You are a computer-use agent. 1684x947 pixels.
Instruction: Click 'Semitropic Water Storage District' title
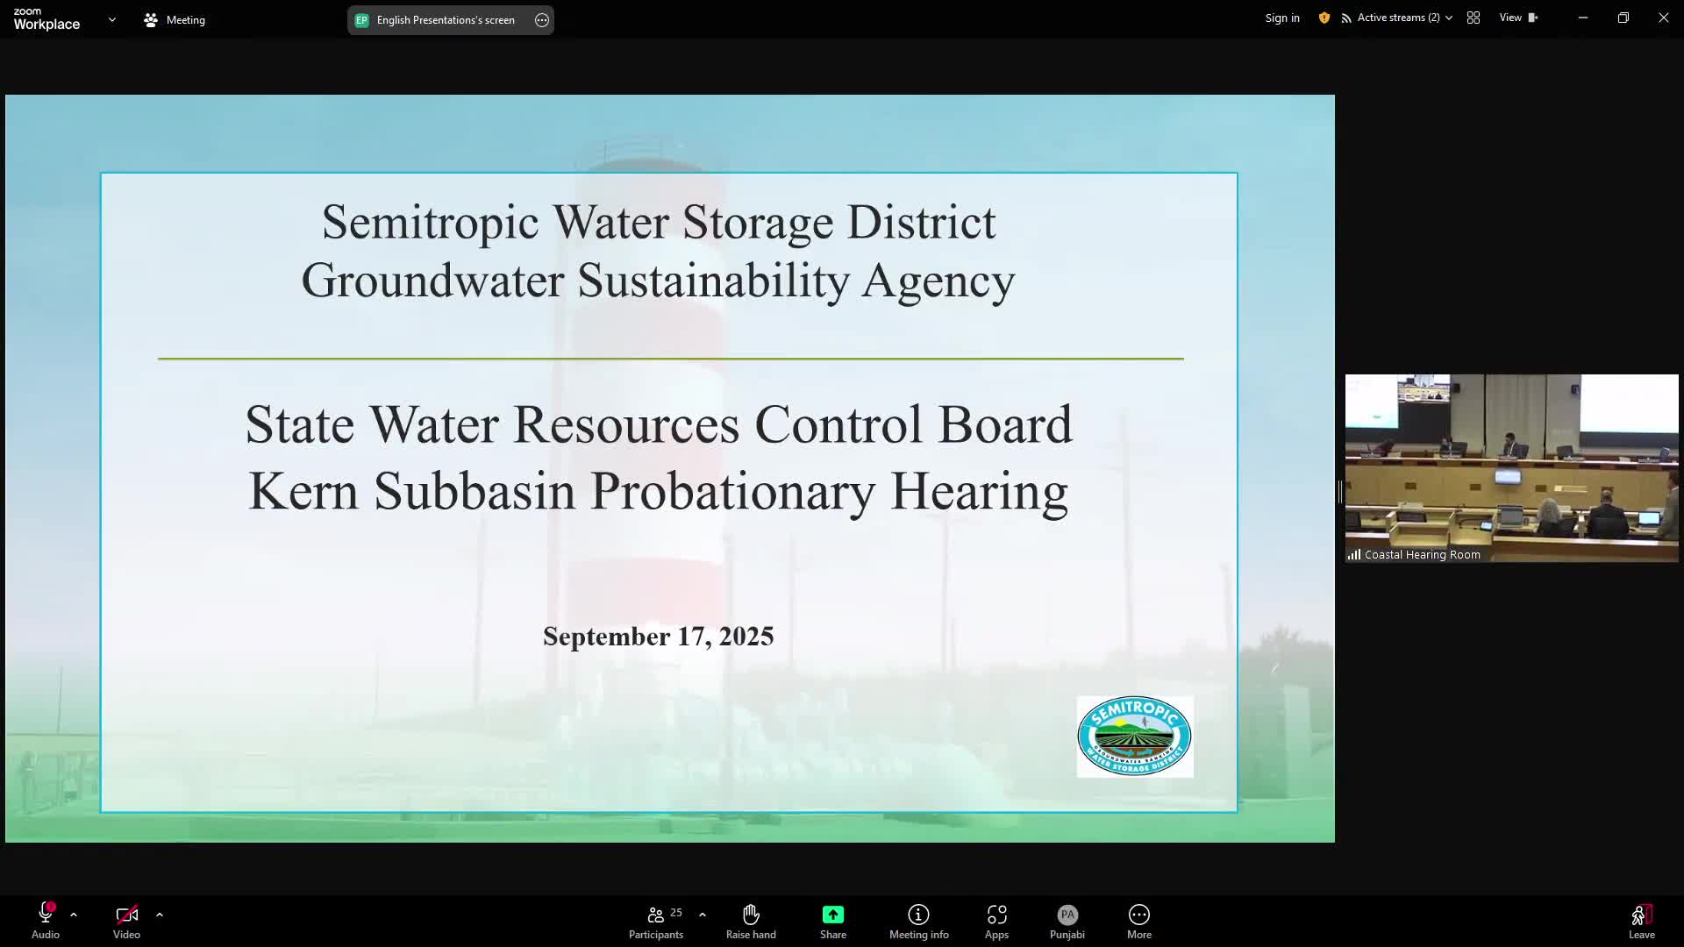[659, 222]
